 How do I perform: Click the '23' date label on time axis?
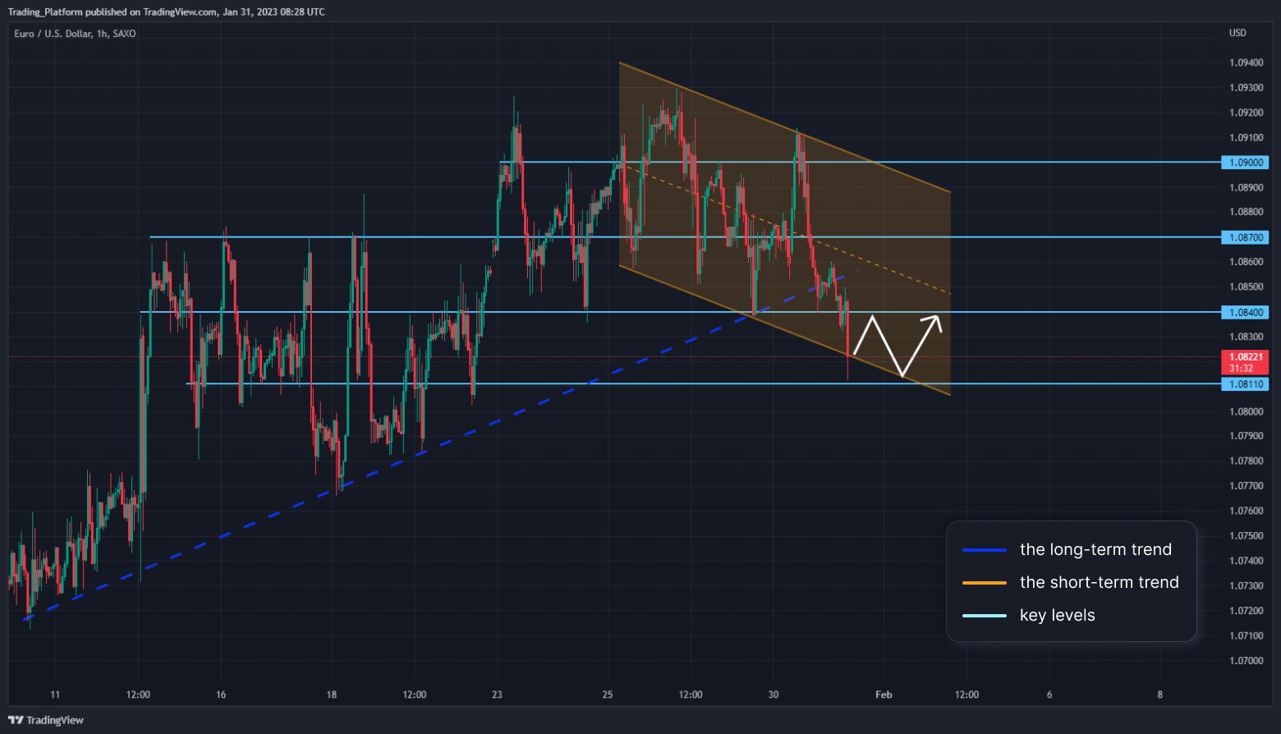click(497, 695)
